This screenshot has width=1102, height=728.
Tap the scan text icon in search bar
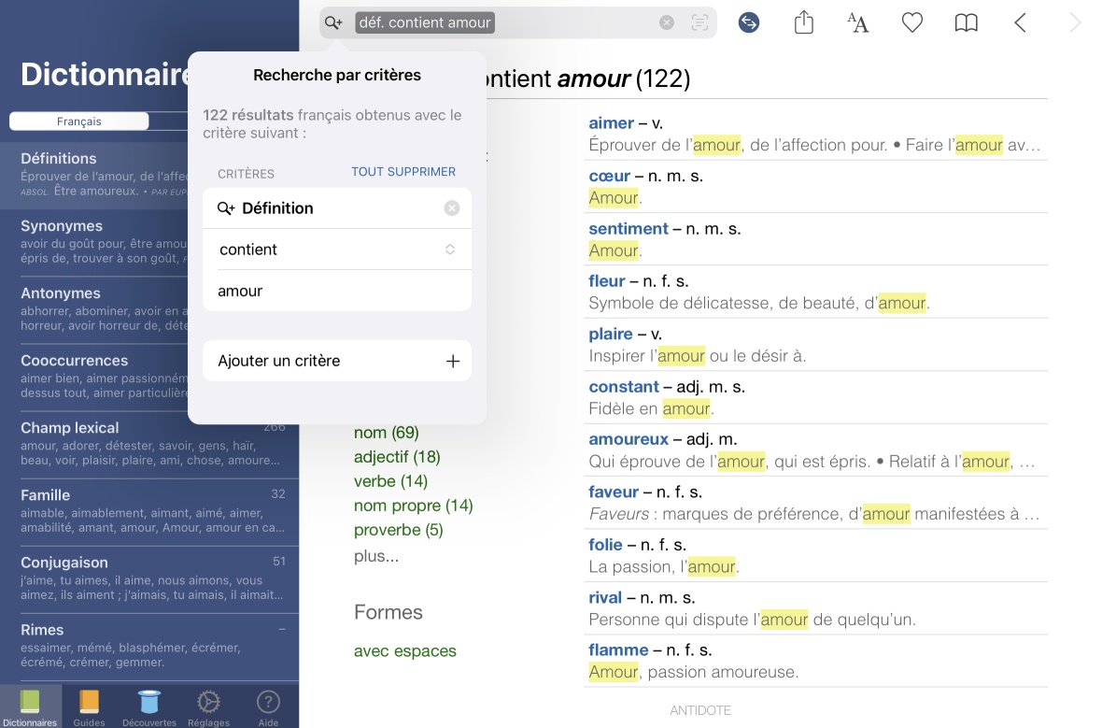click(699, 22)
